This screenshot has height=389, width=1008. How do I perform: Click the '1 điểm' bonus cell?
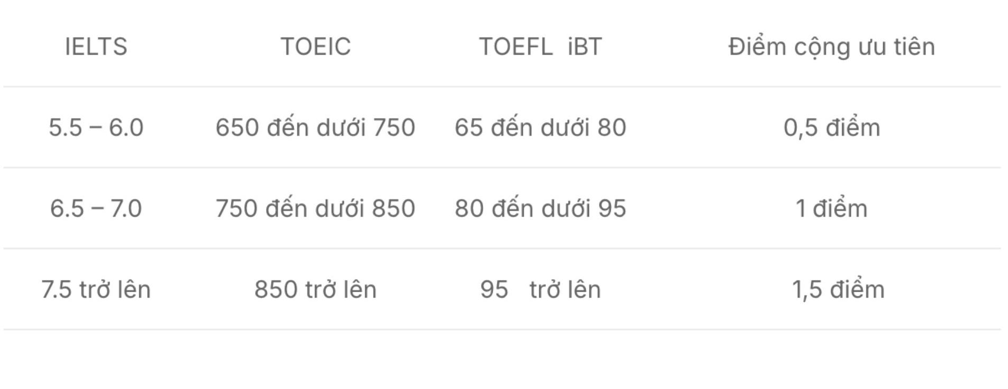point(831,208)
